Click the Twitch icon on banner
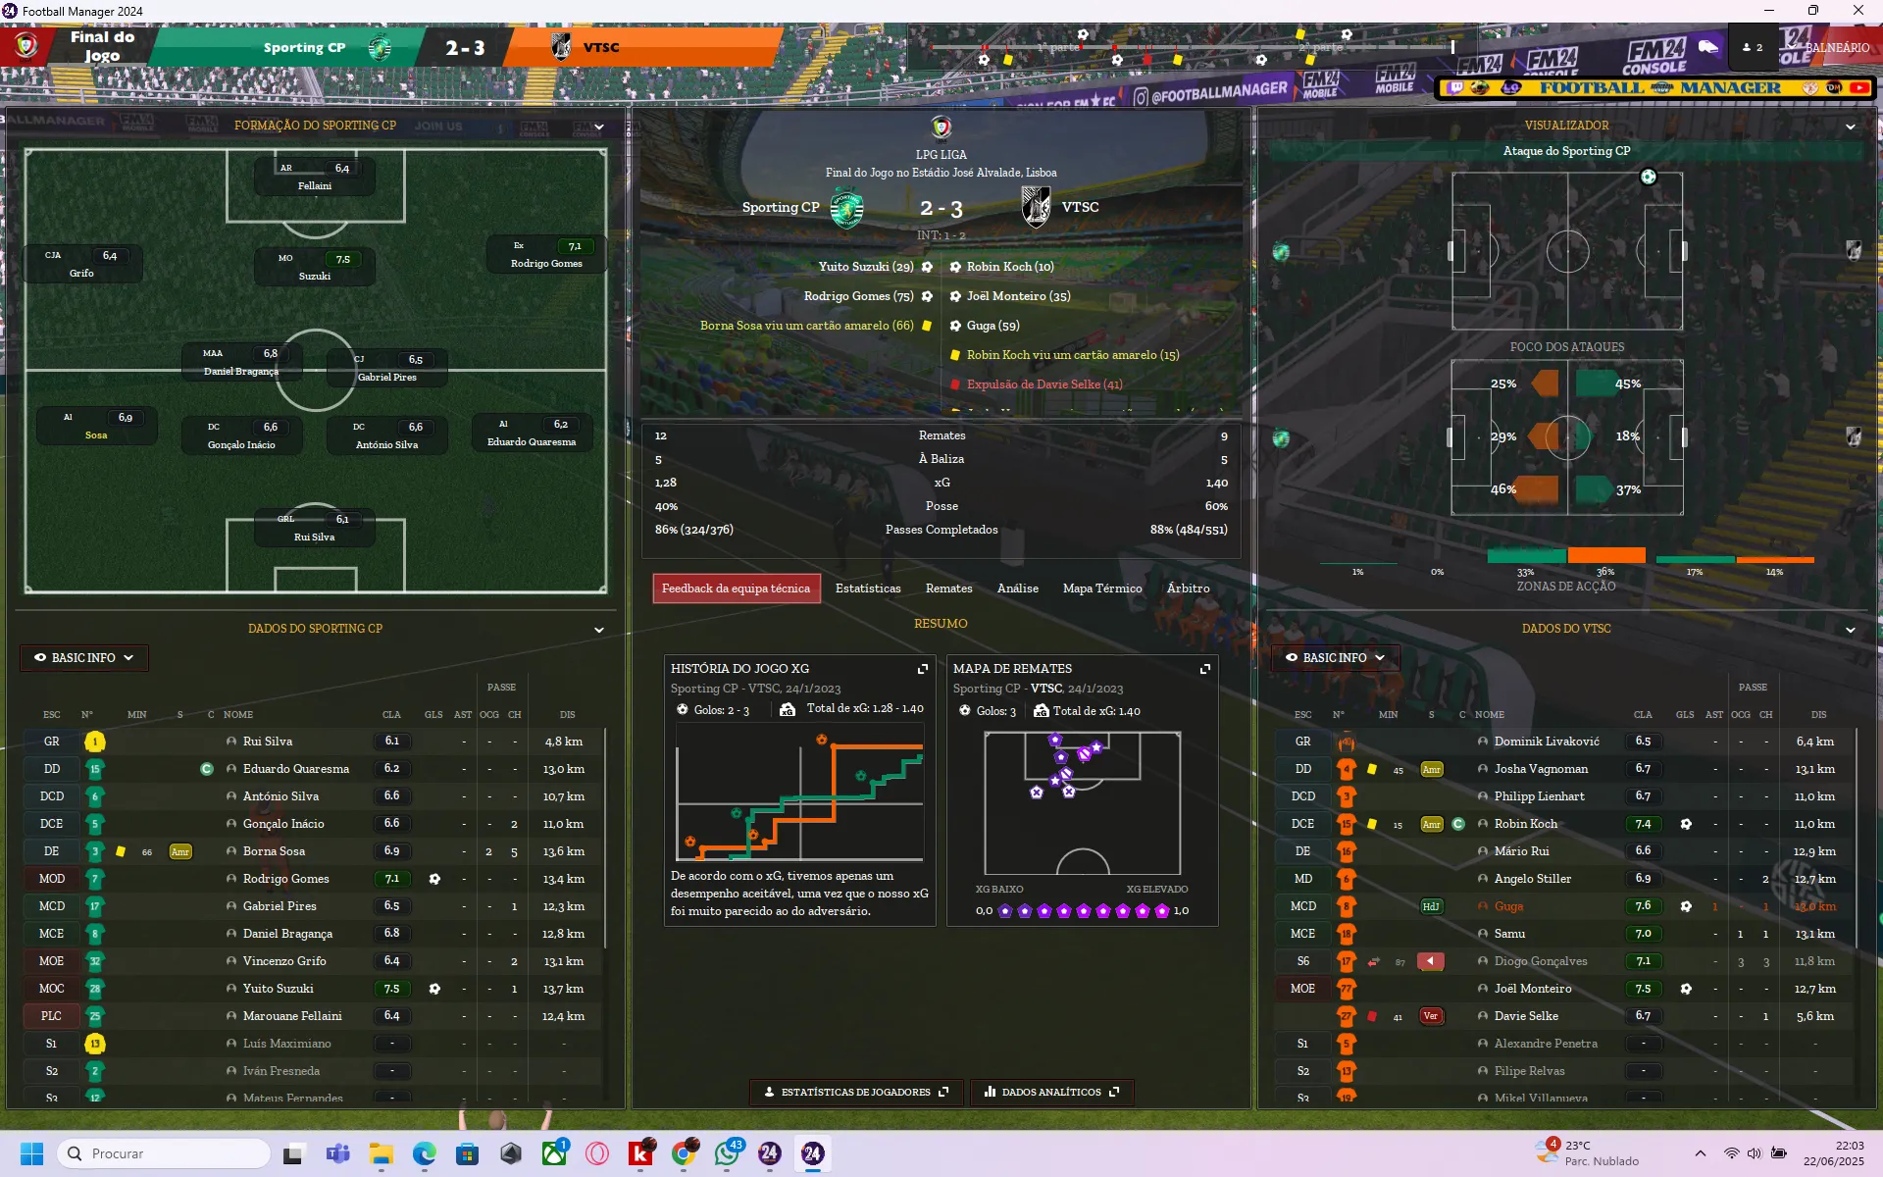This screenshot has width=1883, height=1177. (x=1455, y=87)
